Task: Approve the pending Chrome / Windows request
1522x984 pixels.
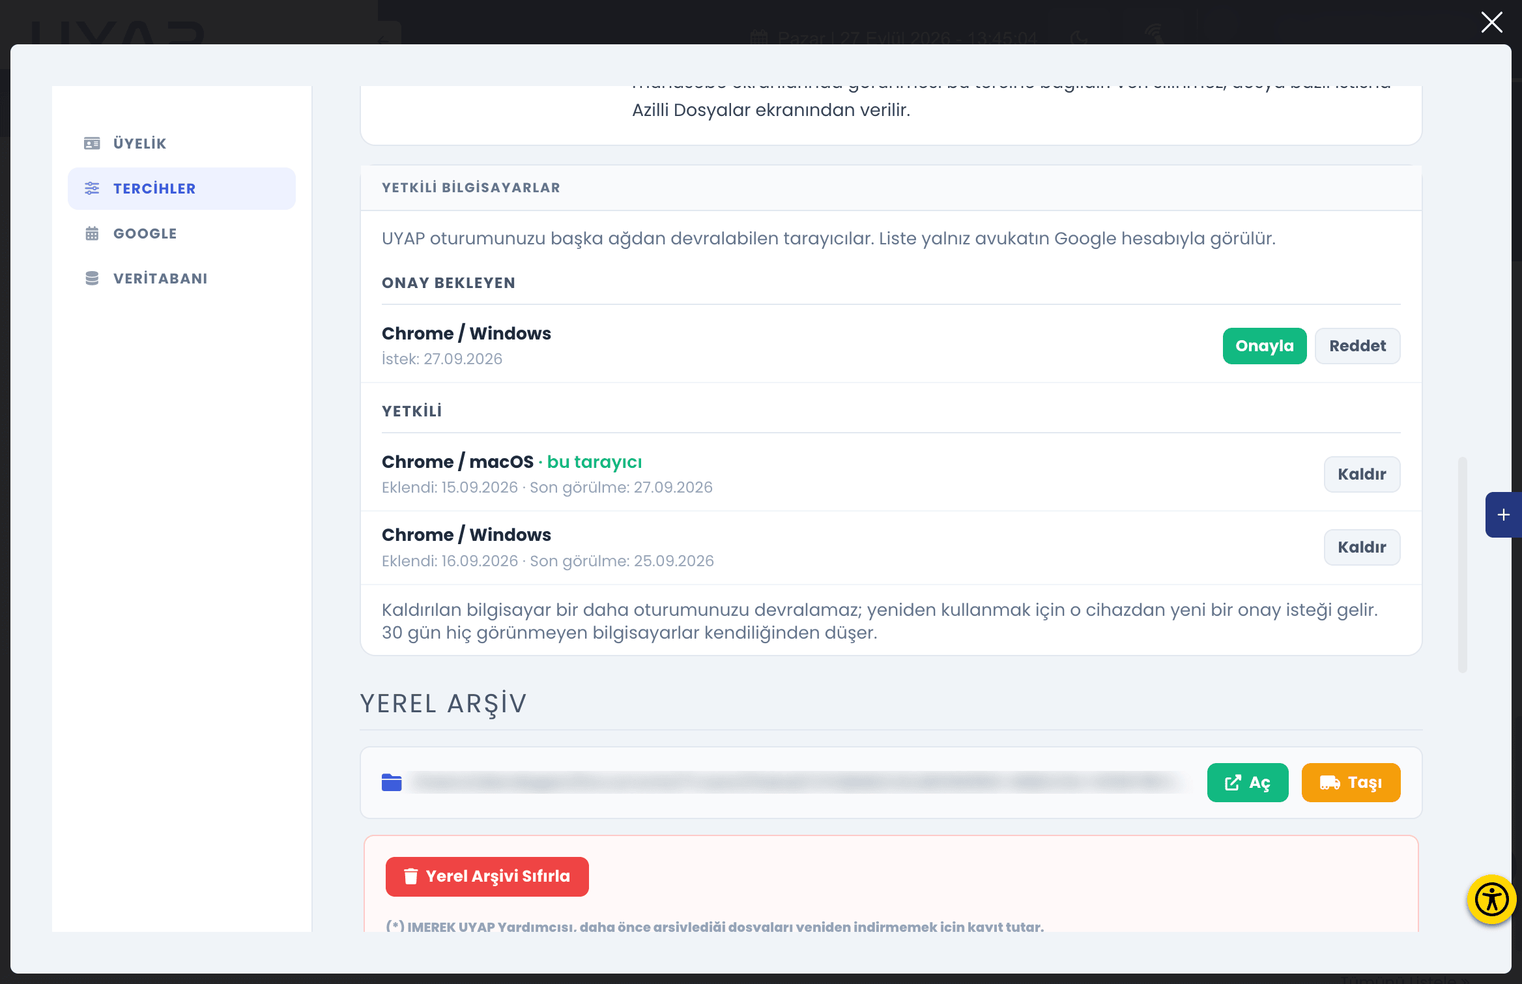Action: pos(1264,346)
